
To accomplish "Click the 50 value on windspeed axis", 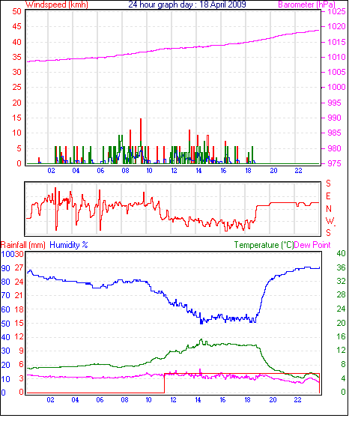I will point(16,11).
